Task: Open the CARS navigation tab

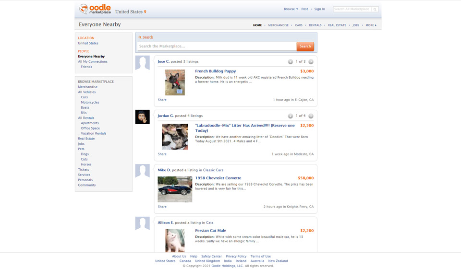Action: 299,25
